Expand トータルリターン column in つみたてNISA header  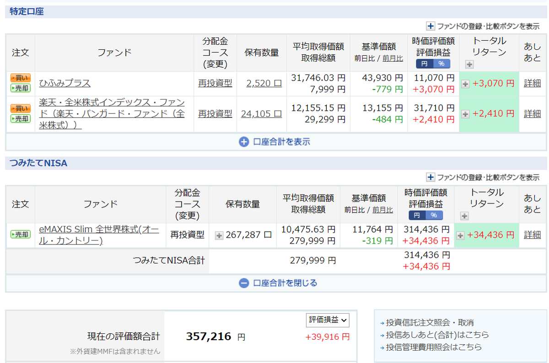click(x=464, y=216)
